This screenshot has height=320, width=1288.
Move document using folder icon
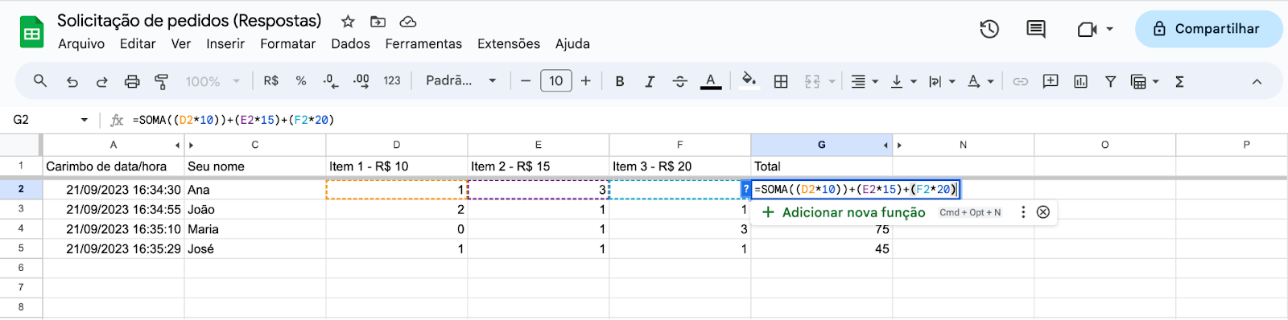(378, 22)
